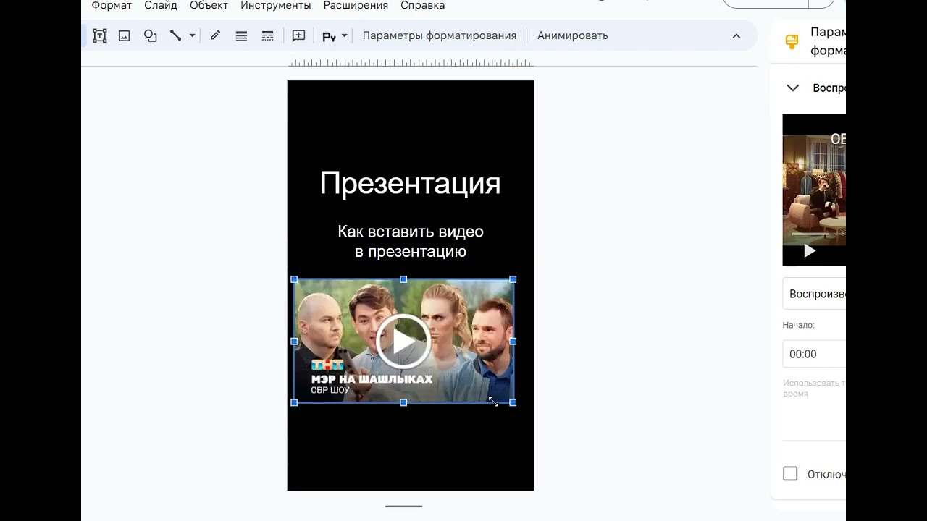Open the input tools dropdown arrow

coord(345,35)
